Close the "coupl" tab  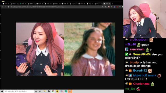(x=76, y=4)
